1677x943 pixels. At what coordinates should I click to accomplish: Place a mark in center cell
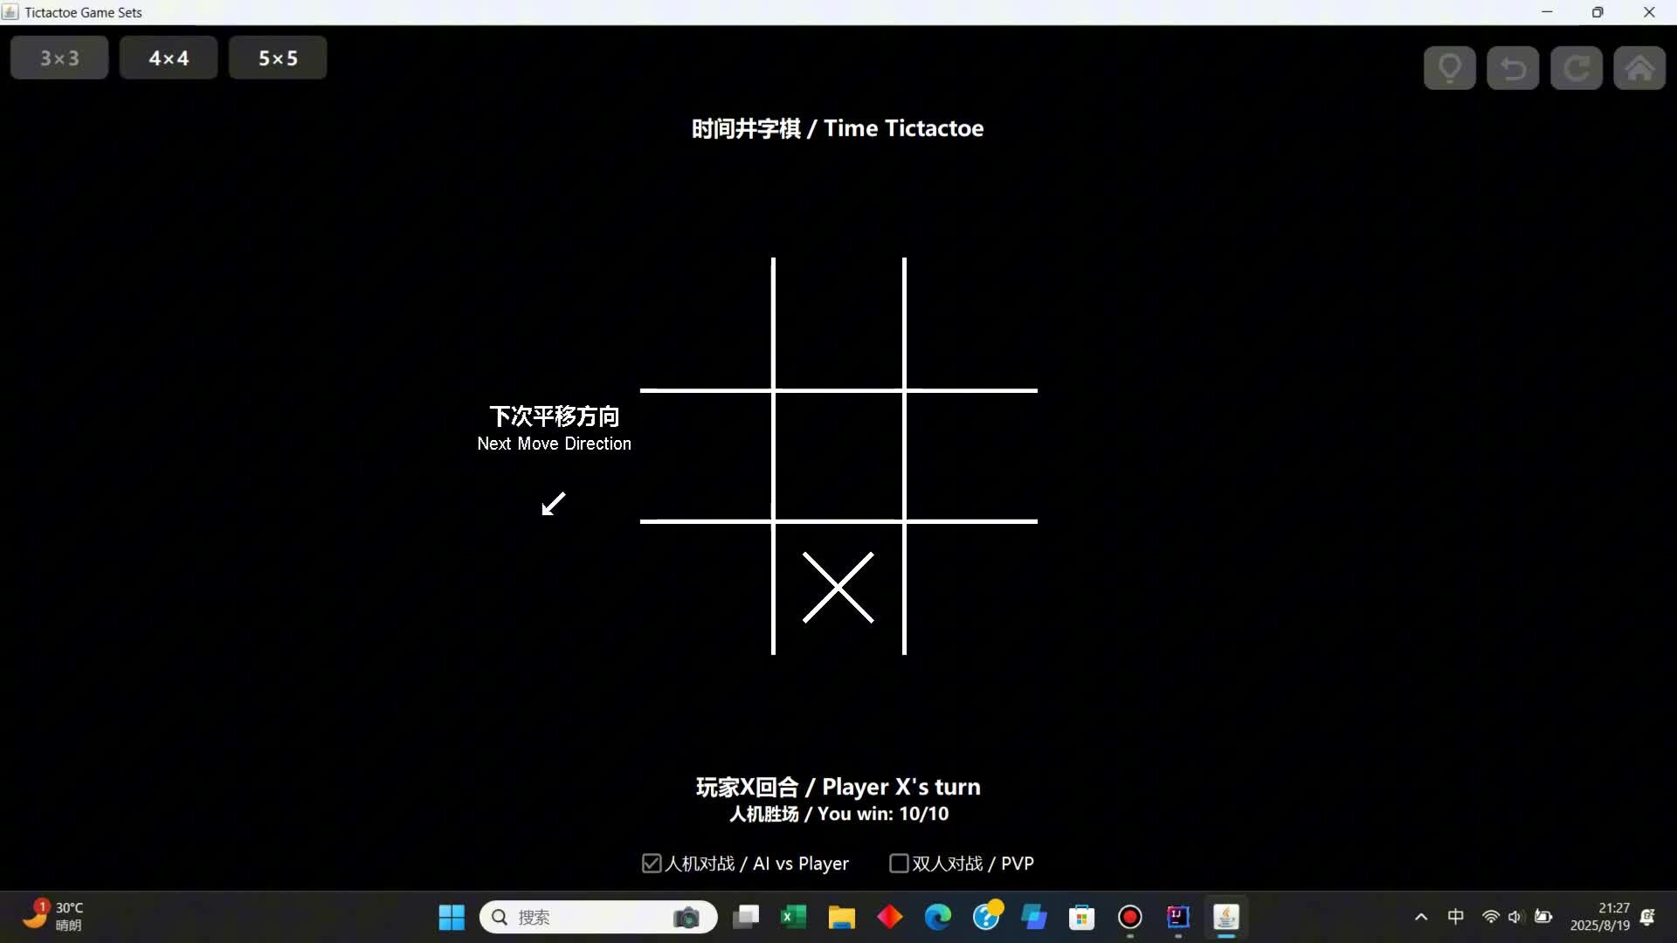(838, 456)
